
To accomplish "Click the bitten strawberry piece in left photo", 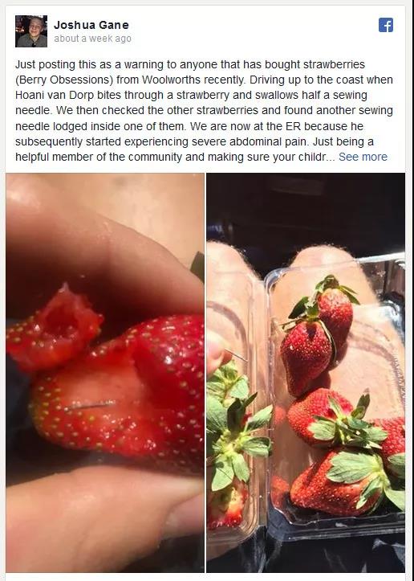I will [54, 328].
